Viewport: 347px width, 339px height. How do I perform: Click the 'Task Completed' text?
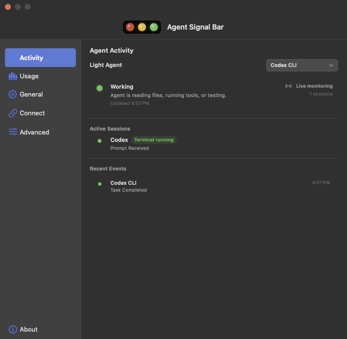coord(128,190)
